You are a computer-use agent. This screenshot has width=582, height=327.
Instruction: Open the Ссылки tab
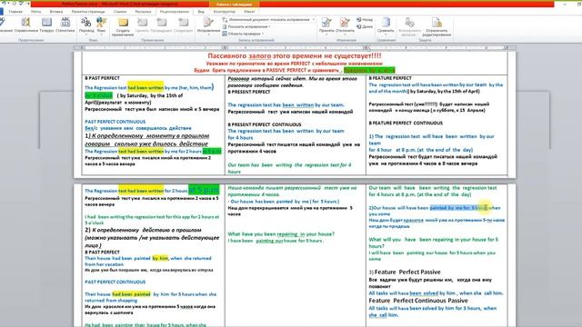click(x=120, y=12)
